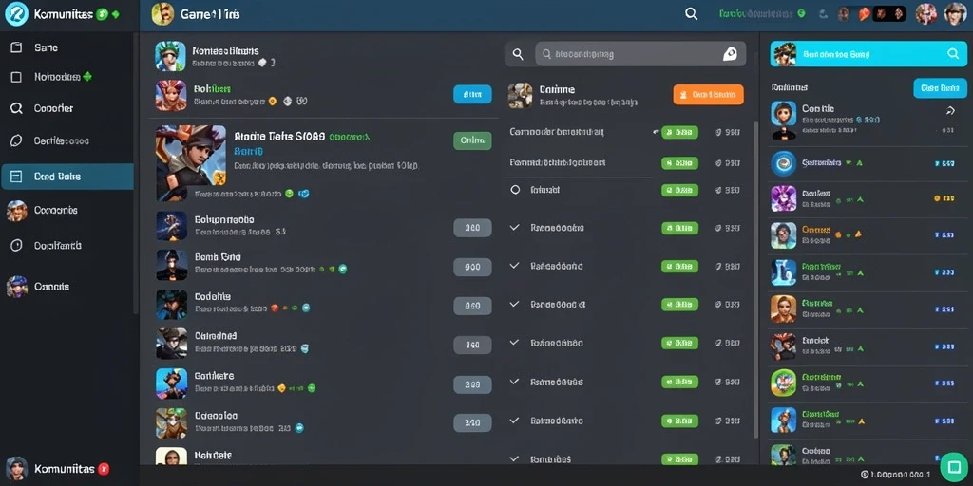
Task: Click the middle panel's vertical scrollbar
Action: (755, 279)
